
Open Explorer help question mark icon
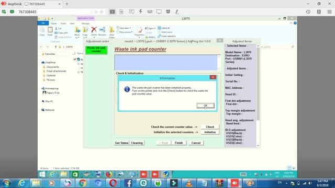pos(295,23)
